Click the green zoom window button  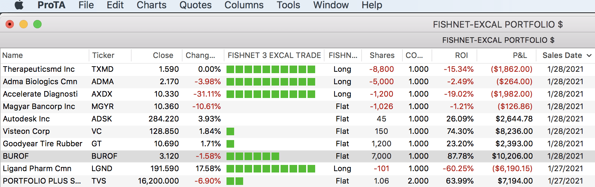(x=37, y=24)
